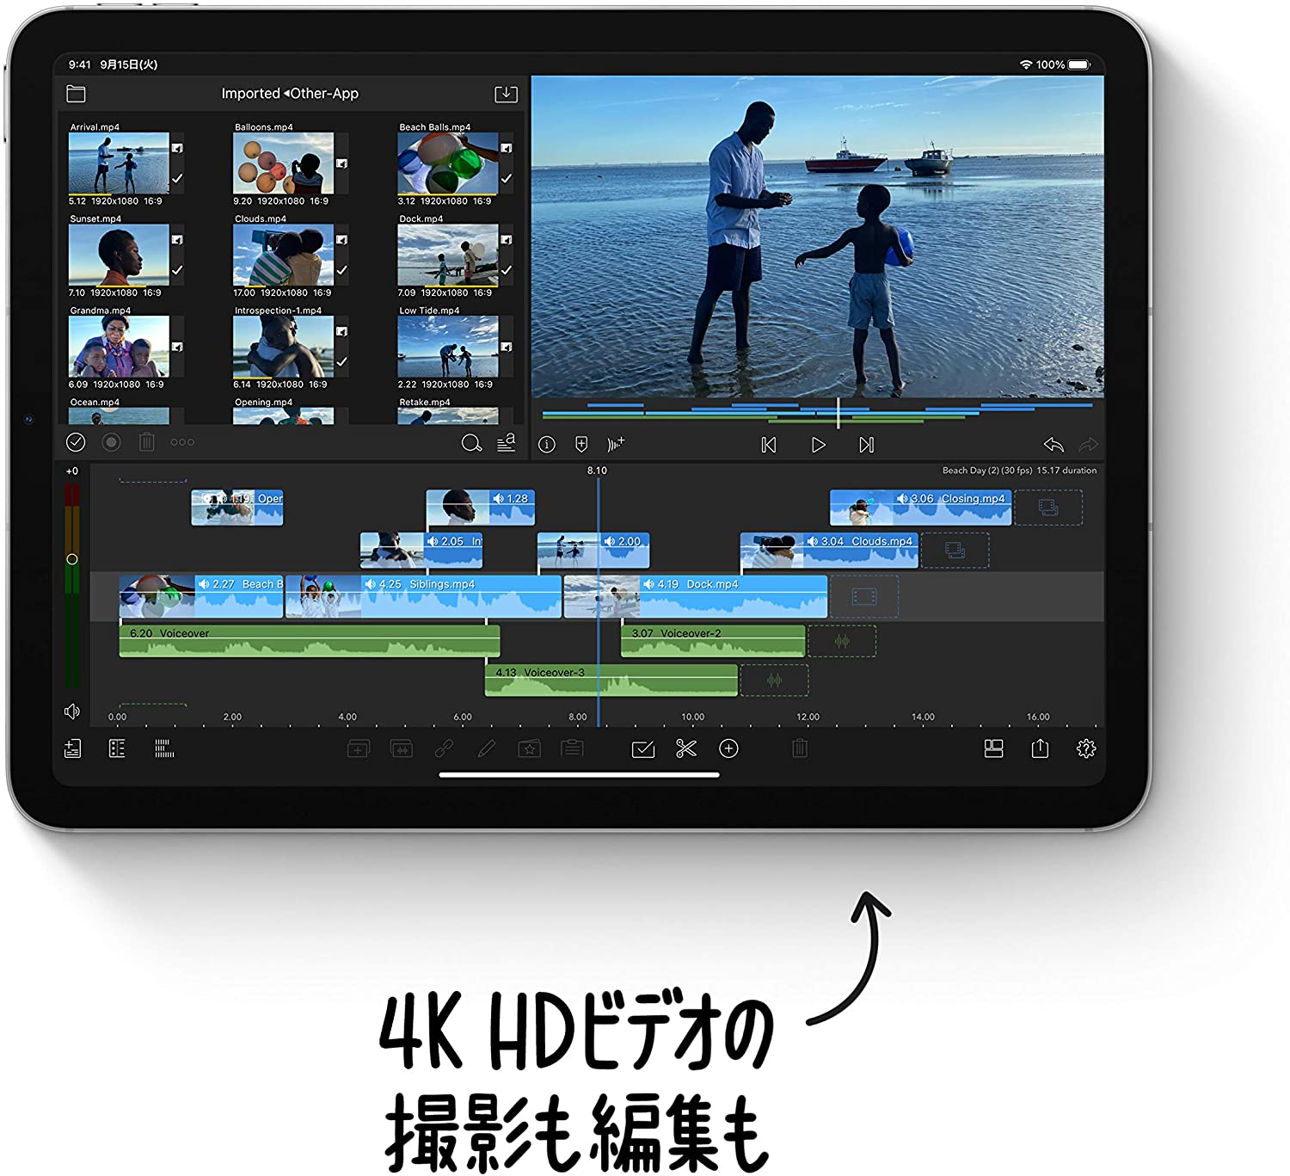Open the folder library source icon
The width and height of the screenshot is (1290, 1176).
76,94
